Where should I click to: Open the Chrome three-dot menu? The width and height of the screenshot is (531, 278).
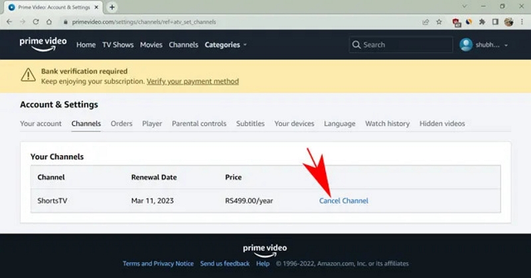(x=522, y=22)
